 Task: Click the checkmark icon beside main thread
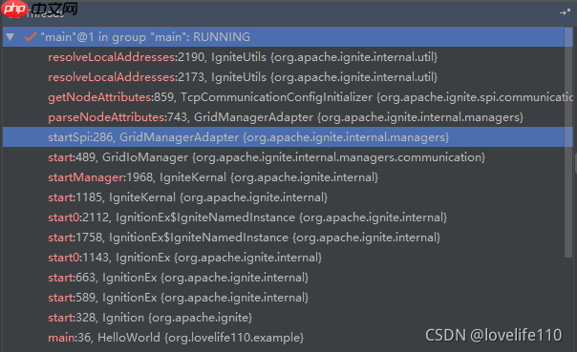click(x=31, y=37)
